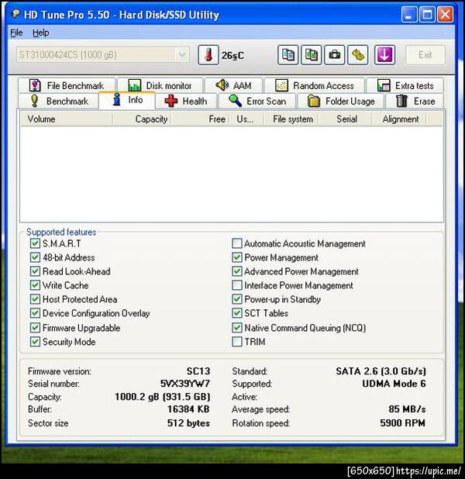
Task: Toggle the Host Protected Area checkbox
Action: (35, 298)
